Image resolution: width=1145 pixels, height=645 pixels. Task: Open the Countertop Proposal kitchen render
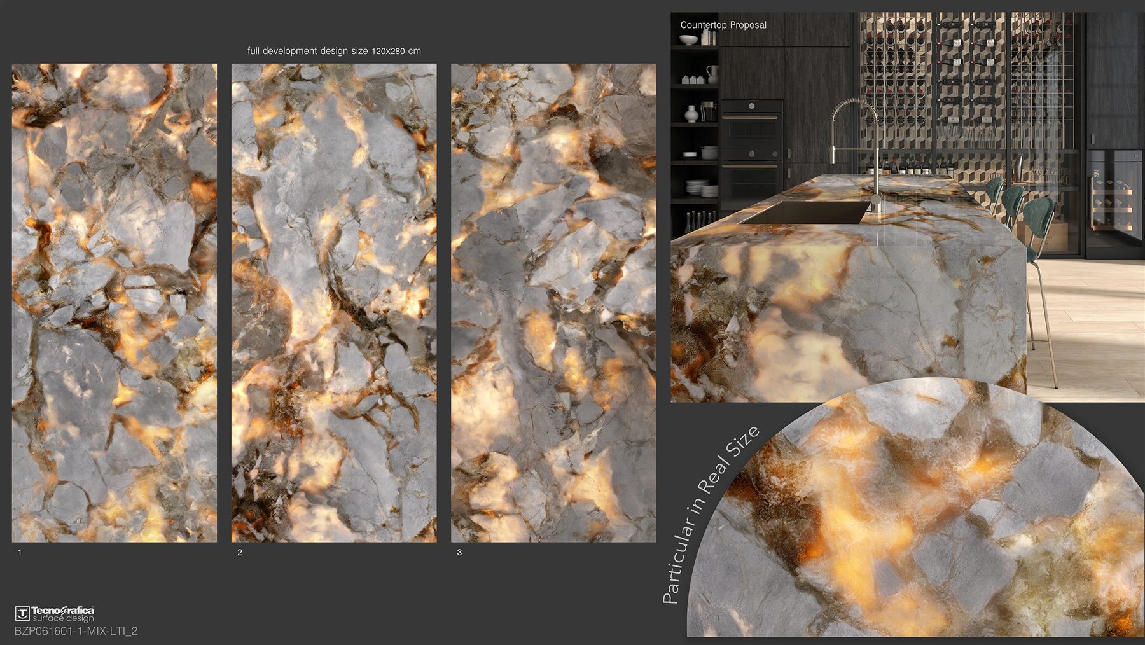(908, 207)
